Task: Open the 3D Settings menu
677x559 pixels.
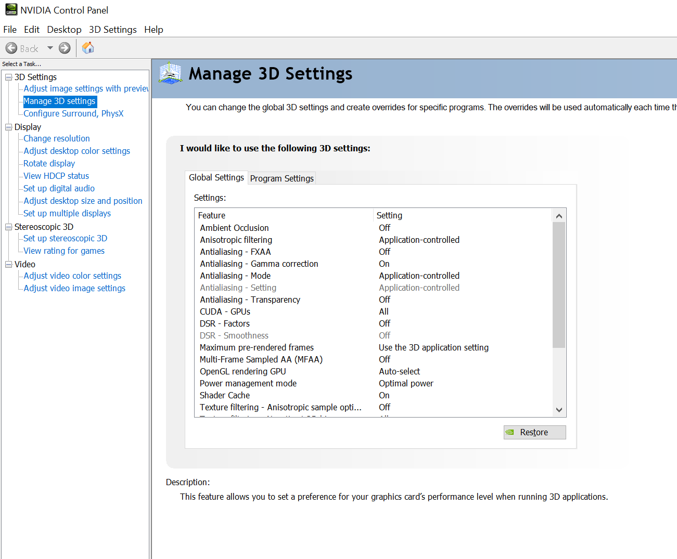Action: [112, 30]
